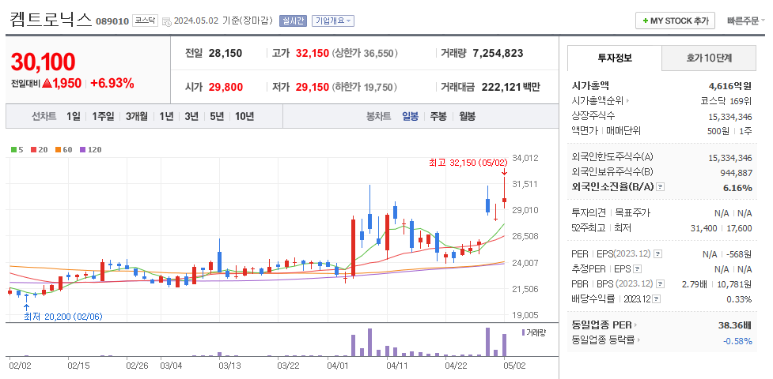Click the 저가 value 29,150

313,87
